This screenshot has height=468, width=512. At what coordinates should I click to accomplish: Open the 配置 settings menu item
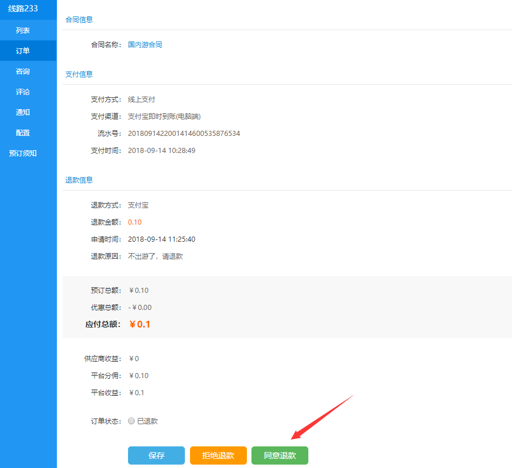[23, 132]
